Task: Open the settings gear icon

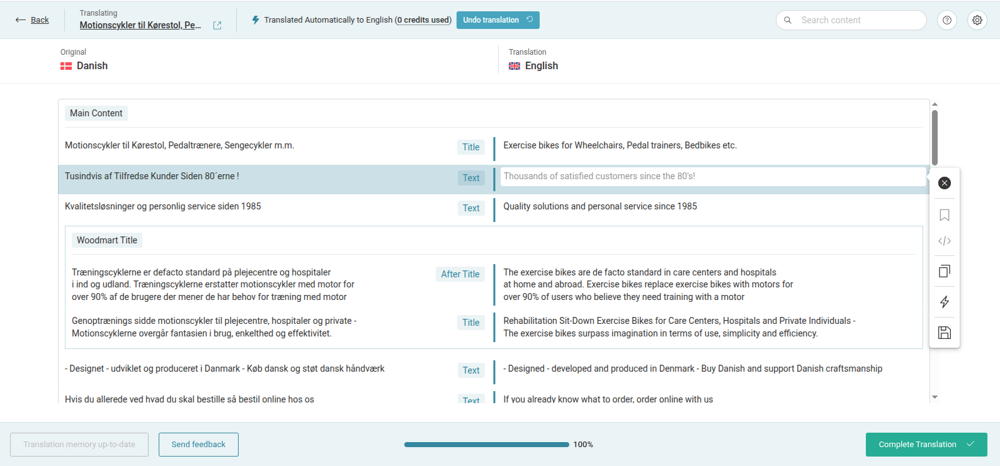Action: point(977,20)
